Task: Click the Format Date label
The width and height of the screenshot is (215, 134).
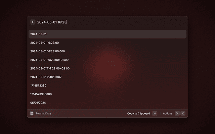Action: click(43, 114)
